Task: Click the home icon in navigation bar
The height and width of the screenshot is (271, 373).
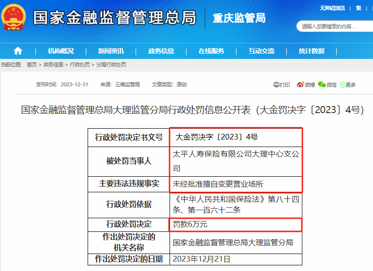Action: click(x=18, y=51)
